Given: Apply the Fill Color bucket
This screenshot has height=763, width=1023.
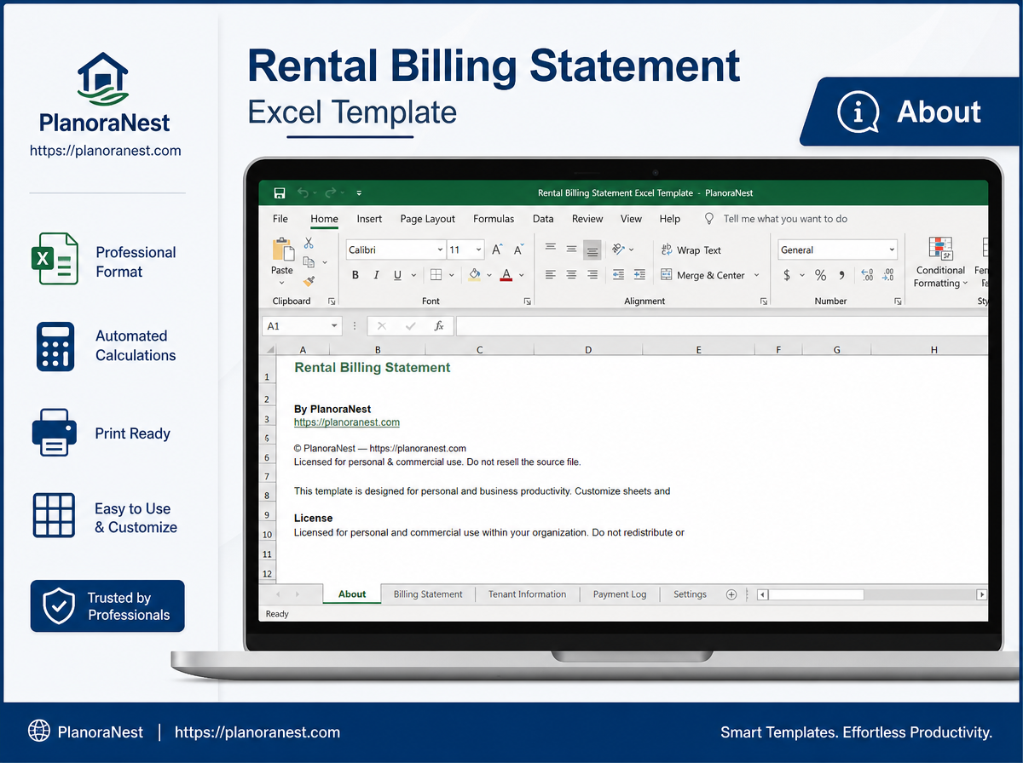Looking at the screenshot, I should [x=475, y=274].
